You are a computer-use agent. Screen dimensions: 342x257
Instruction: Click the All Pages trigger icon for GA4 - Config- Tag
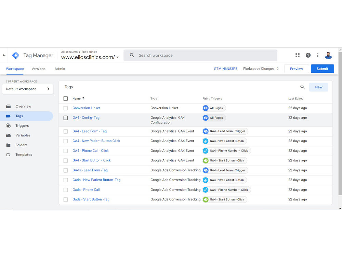coord(206,118)
